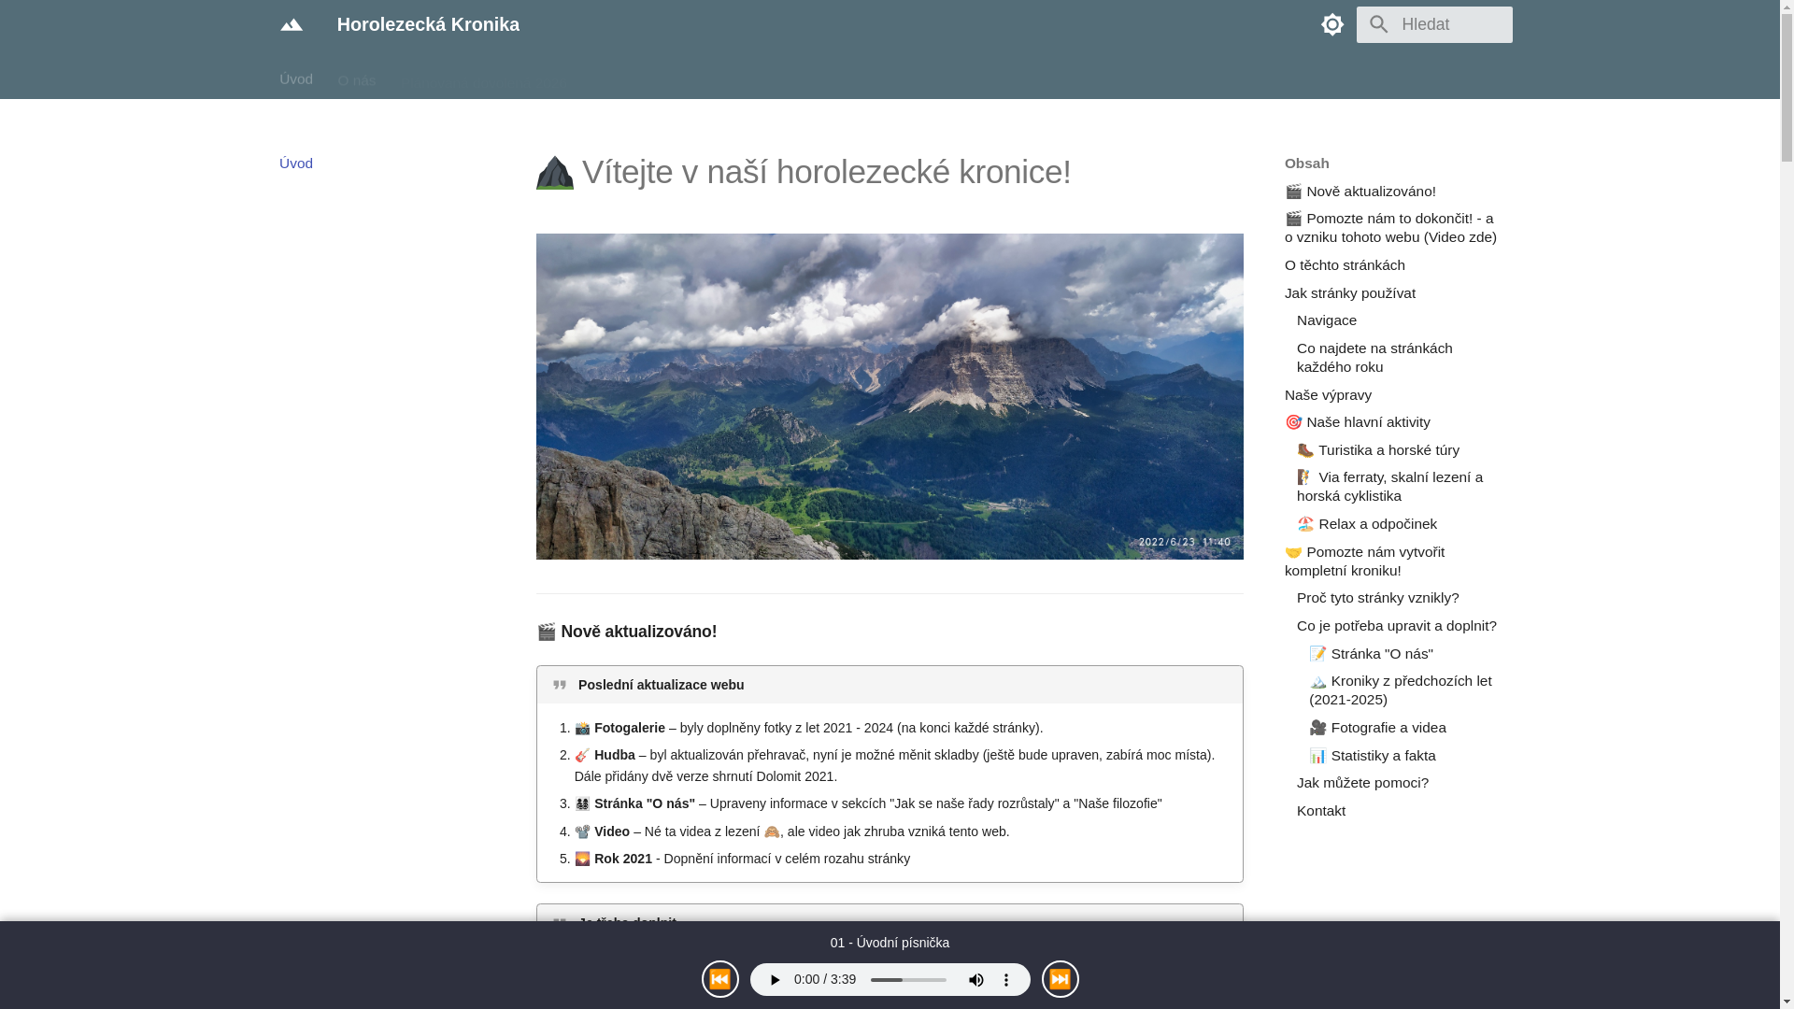Open the O nás tab
1794x1009 pixels.
click(x=357, y=80)
